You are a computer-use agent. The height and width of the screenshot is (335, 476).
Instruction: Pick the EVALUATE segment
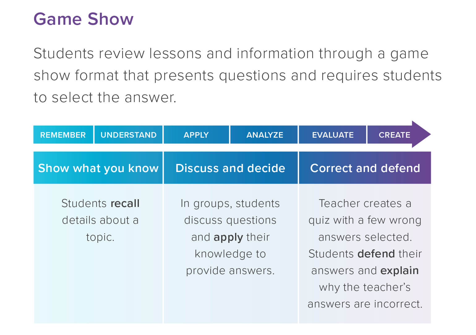(332, 135)
